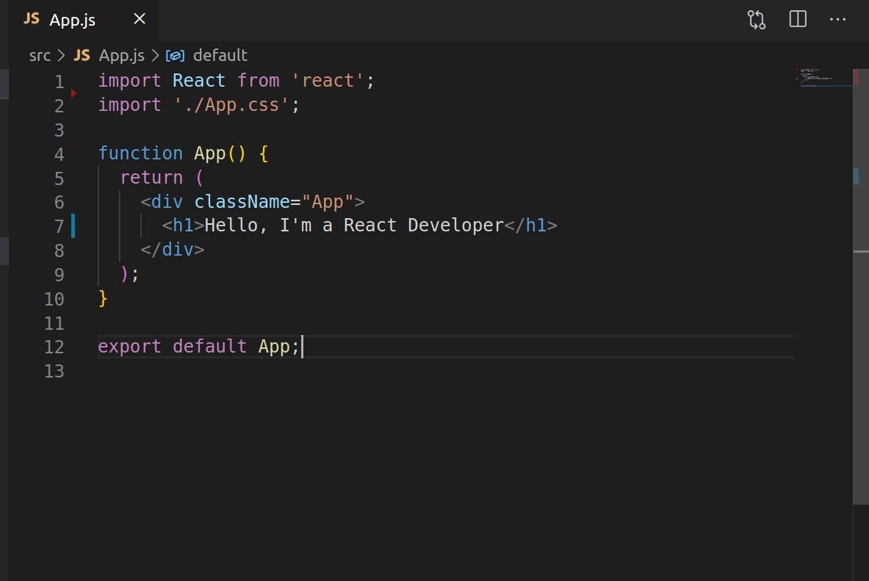Click the red breakpoint dot beside line 2
This screenshot has width=869, height=581.
[x=73, y=93]
